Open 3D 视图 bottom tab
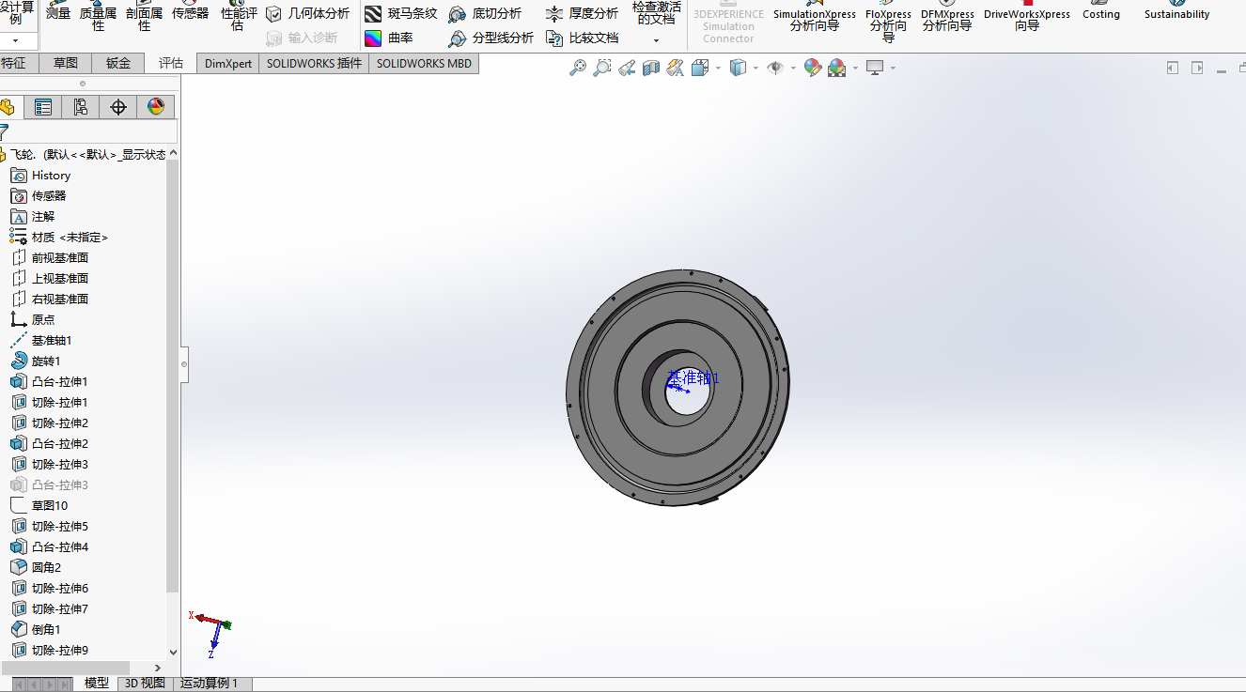This screenshot has width=1246, height=692. pyautogui.click(x=145, y=684)
